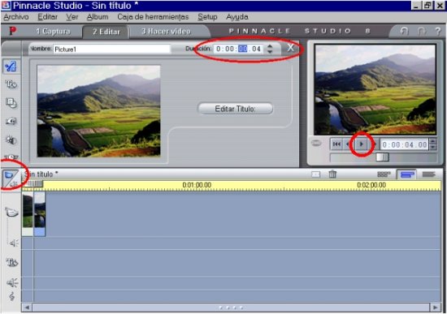
Task: Click the Nombre field containing Picture1
Action: [x=112, y=49]
